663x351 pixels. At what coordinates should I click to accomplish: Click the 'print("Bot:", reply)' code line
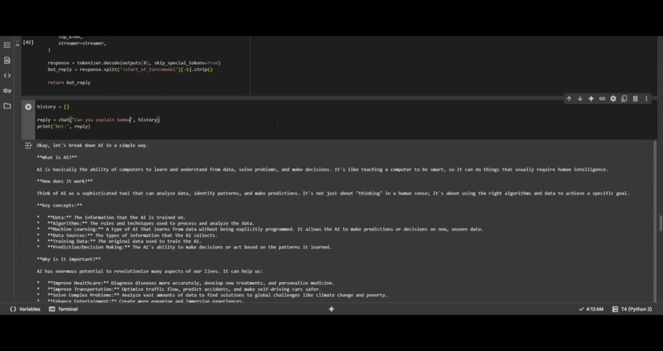pyautogui.click(x=64, y=126)
